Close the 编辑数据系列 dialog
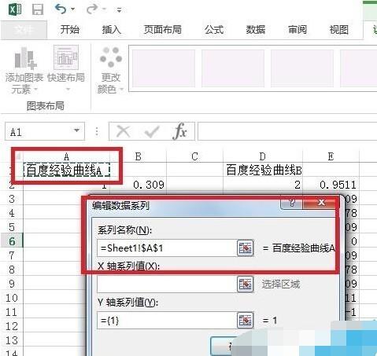The height and width of the screenshot is (356, 377). (x=321, y=203)
